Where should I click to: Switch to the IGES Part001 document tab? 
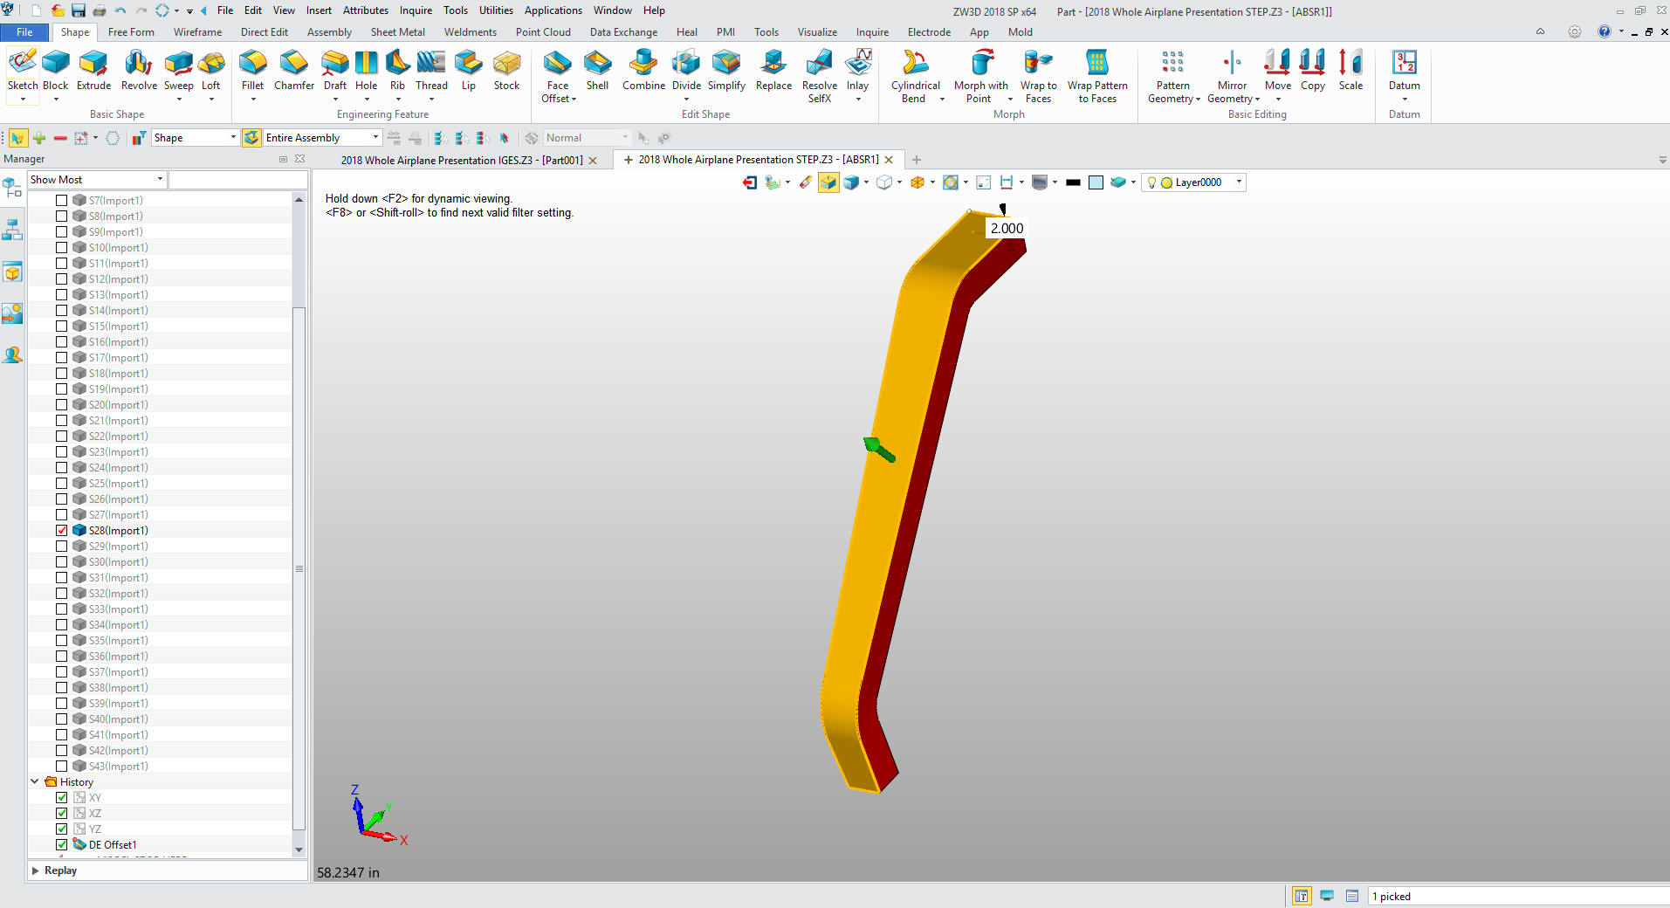(461, 161)
